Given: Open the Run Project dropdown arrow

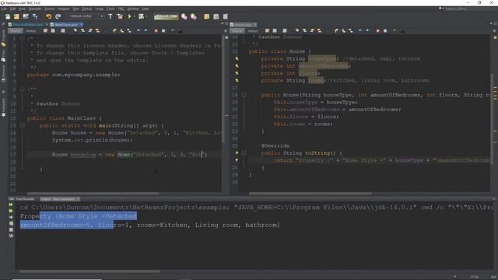Looking at the screenshot, I should point(134,16).
